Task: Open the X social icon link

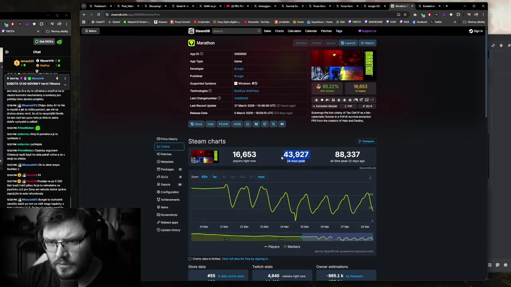Action: (x=273, y=124)
